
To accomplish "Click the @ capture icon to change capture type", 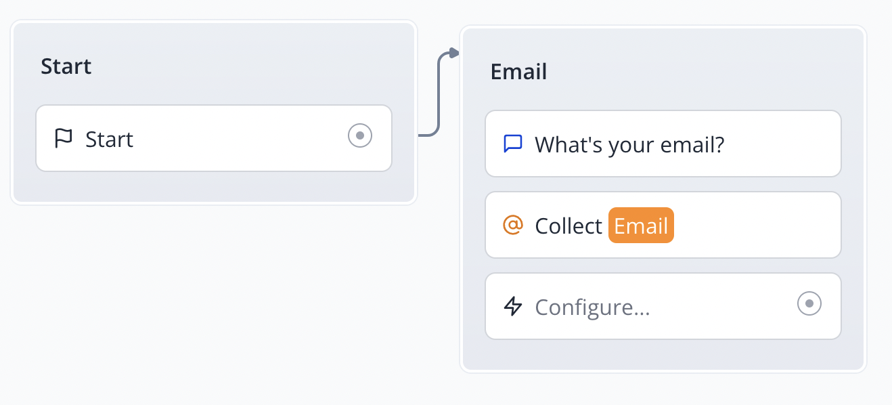I will tap(514, 225).
